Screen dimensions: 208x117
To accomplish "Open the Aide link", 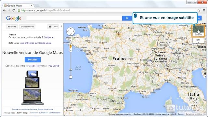I will [x=51, y=109].
